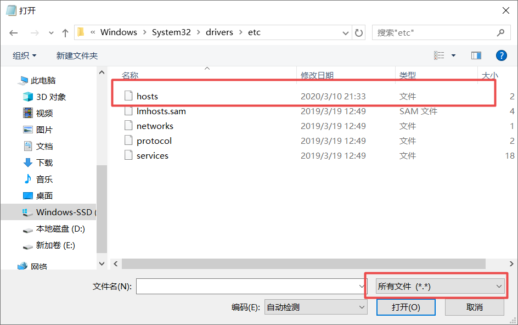Sort by 修改日期 column header
Image resolution: width=518 pixels, height=325 pixels.
pos(317,75)
